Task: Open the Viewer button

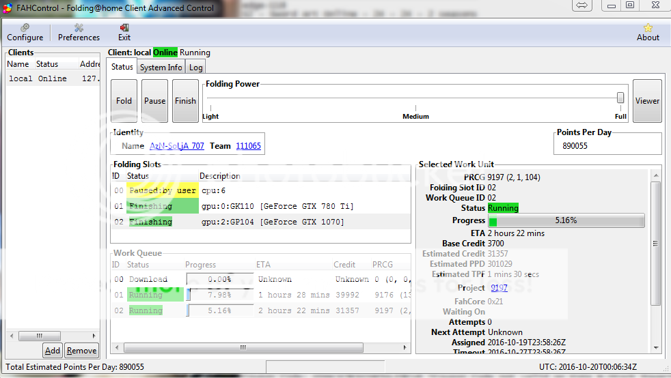Action: (647, 101)
